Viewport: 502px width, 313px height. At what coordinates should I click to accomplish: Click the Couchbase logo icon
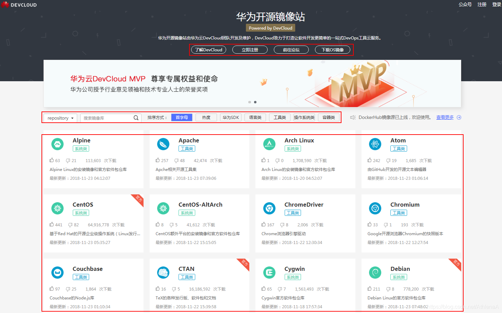coord(57,273)
